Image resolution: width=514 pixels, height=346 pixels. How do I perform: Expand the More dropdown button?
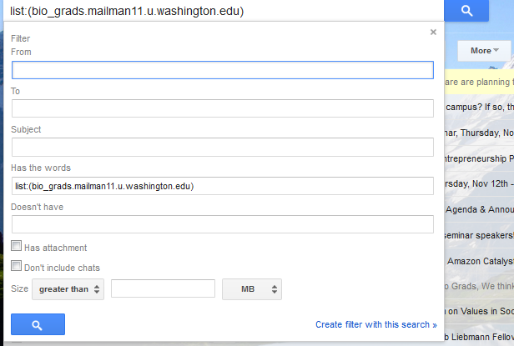(485, 51)
